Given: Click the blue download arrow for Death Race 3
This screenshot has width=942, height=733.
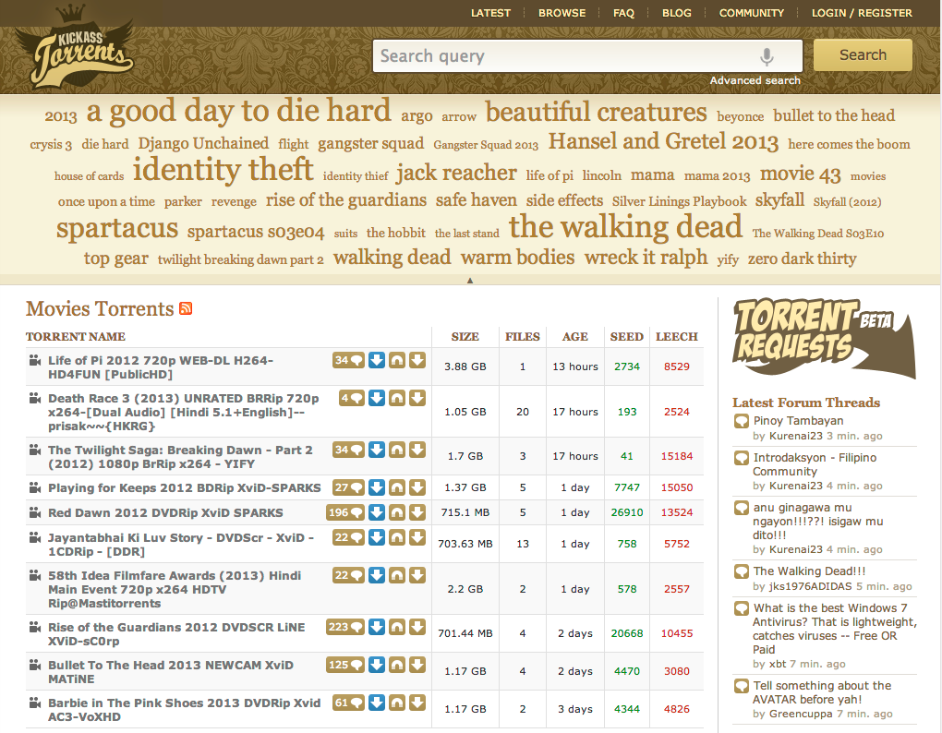Looking at the screenshot, I should (x=377, y=398).
